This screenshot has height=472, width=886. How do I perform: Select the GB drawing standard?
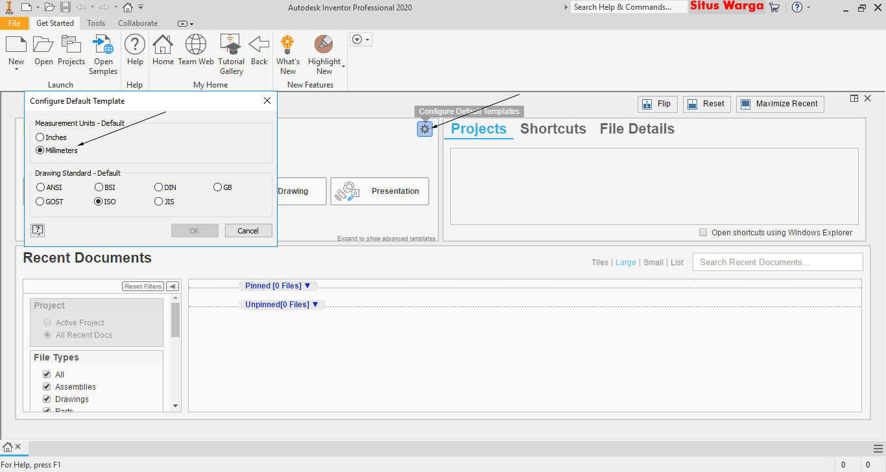coord(218,187)
